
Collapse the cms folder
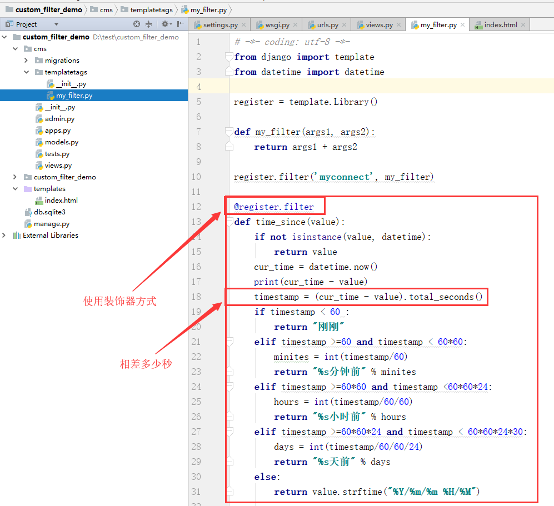15,48
